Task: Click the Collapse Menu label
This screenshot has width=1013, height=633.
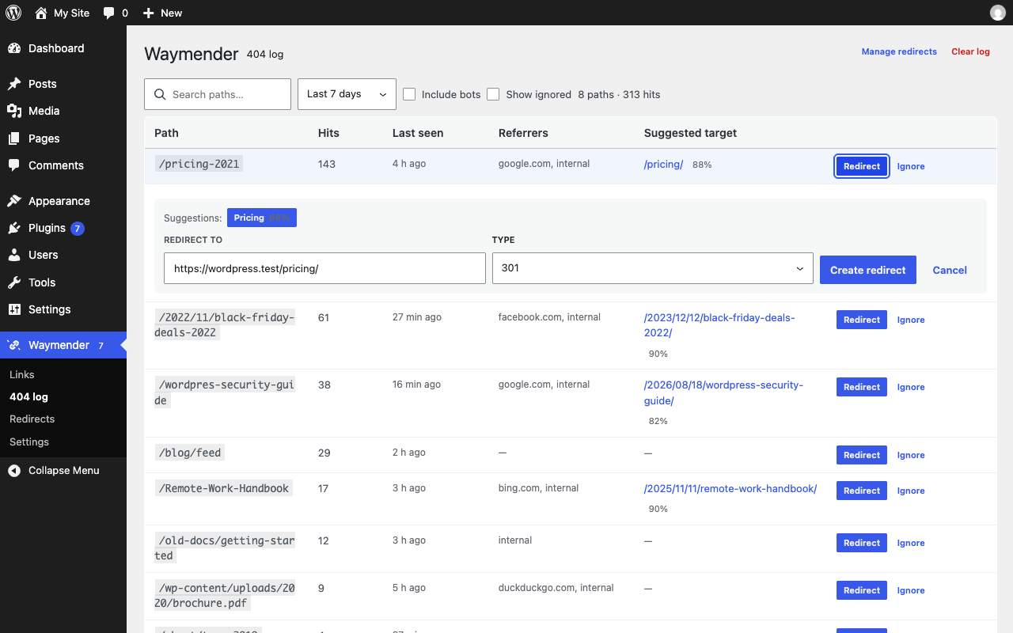Action: point(64,470)
